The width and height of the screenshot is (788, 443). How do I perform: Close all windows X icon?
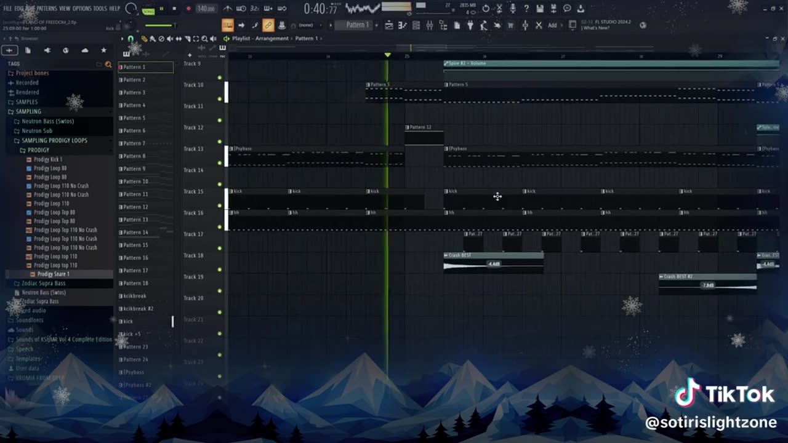click(x=539, y=25)
